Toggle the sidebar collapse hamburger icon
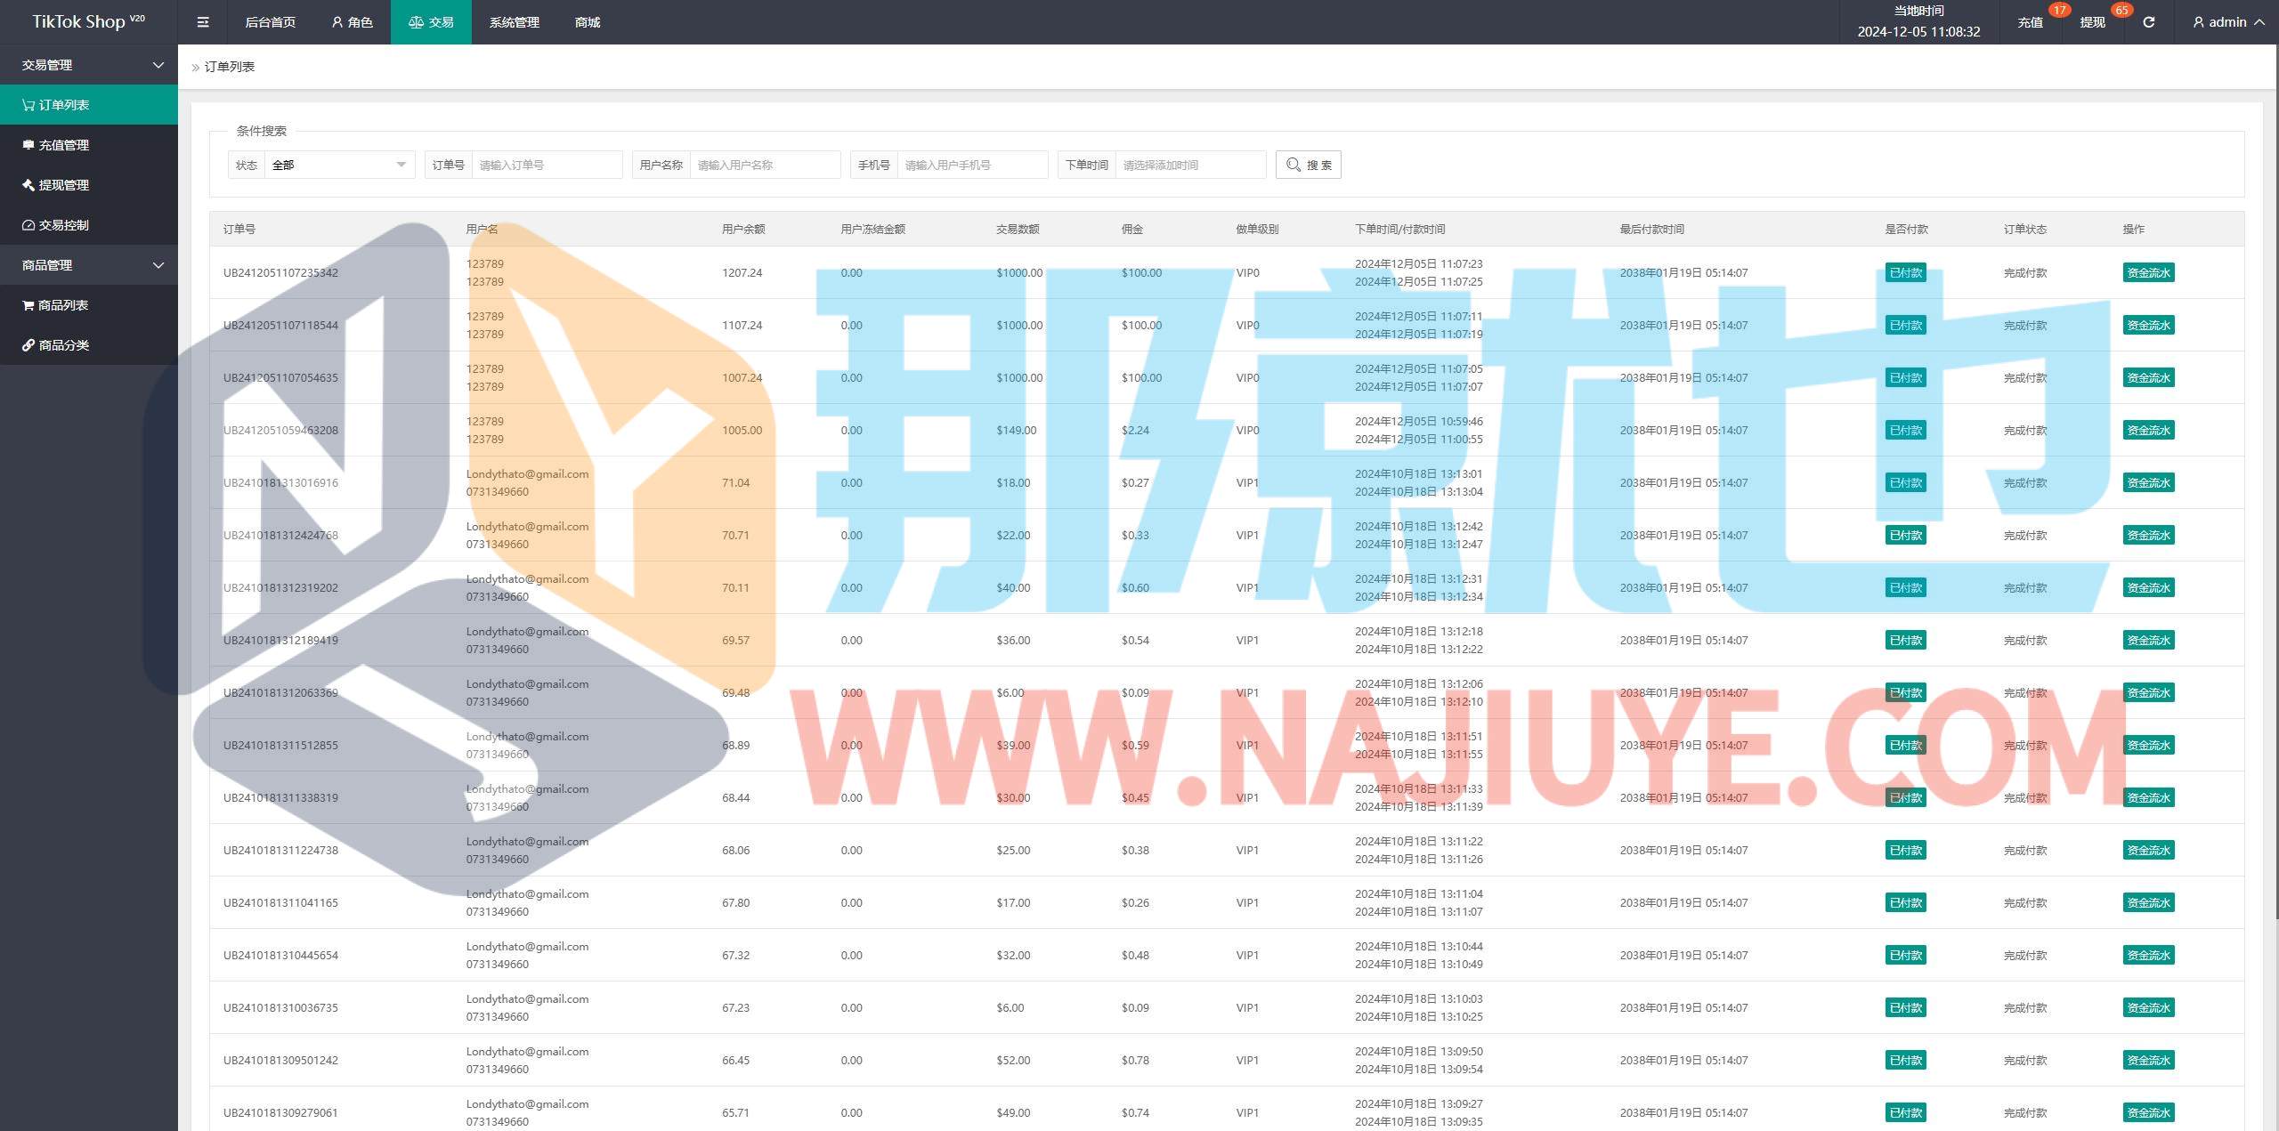Screen dimensions: 2279x1131 coord(203,22)
